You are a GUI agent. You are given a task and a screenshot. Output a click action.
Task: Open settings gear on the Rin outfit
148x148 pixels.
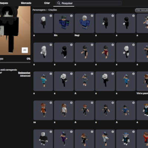[x=71, y=16]
